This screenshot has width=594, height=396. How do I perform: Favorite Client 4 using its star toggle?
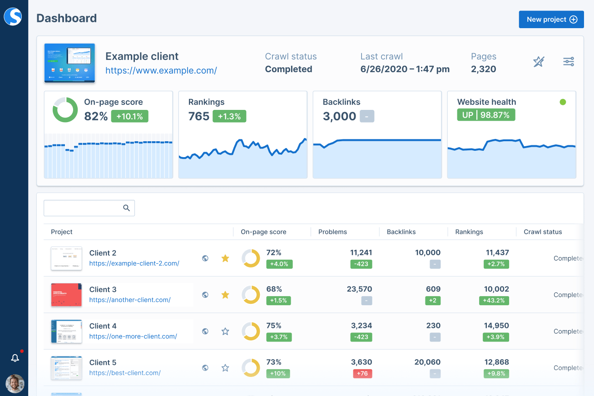tap(225, 331)
